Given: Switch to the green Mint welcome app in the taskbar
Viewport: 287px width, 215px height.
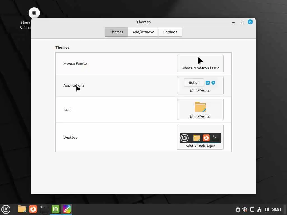Looking at the screenshot, I should click(55, 209).
